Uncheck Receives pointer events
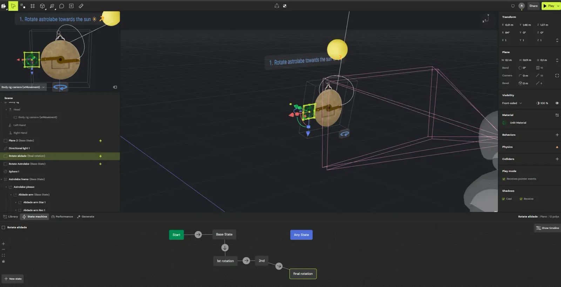Screen dimensions: 561x287 coord(504,179)
